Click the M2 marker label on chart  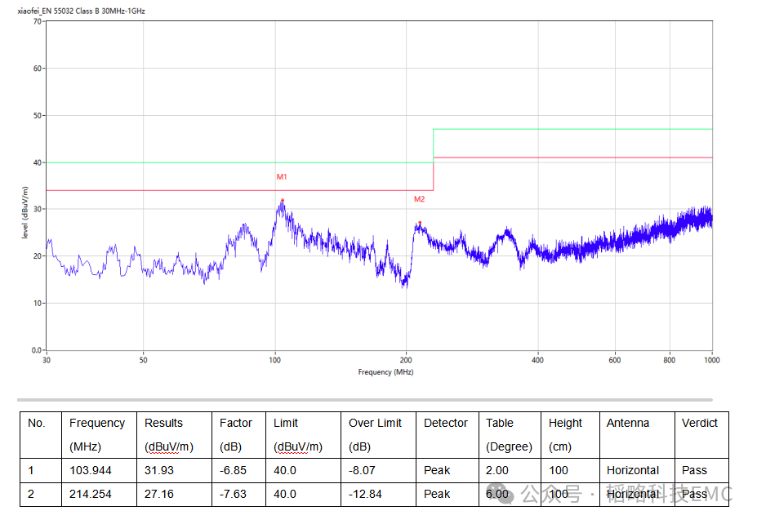point(419,199)
